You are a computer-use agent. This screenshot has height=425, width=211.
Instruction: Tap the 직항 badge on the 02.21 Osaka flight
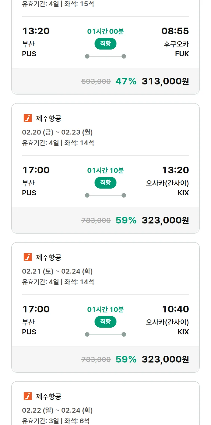tap(105, 322)
